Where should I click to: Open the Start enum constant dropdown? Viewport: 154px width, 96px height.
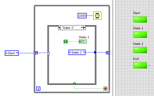point(17,53)
